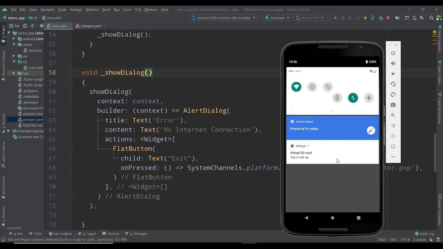
Task: Toggle mobile data quick tile
Action: (x=353, y=98)
